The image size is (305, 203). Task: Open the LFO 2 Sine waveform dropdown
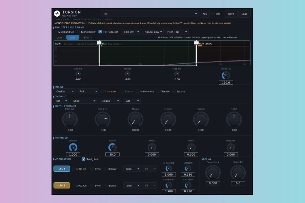132,185
